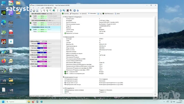Collapse the general hard disk information section
This screenshot has height=104, width=184.
click(64, 17)
